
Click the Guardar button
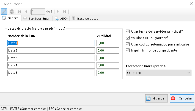pos(156,98)
